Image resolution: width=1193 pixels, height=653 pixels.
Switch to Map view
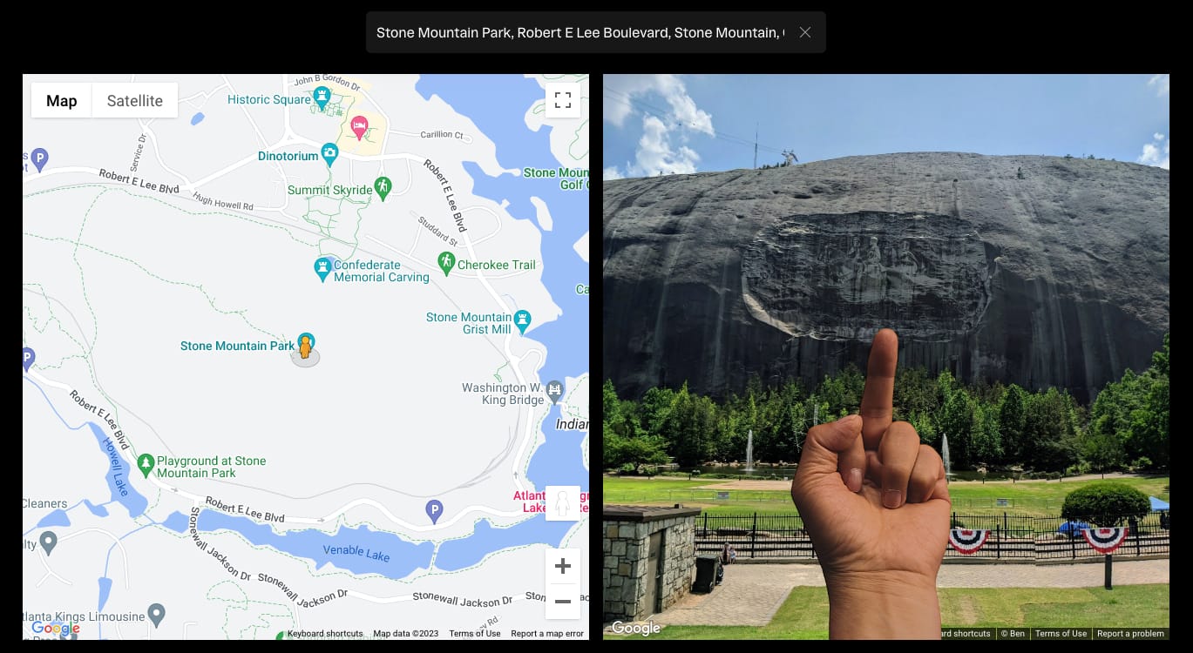pos(62,100)
